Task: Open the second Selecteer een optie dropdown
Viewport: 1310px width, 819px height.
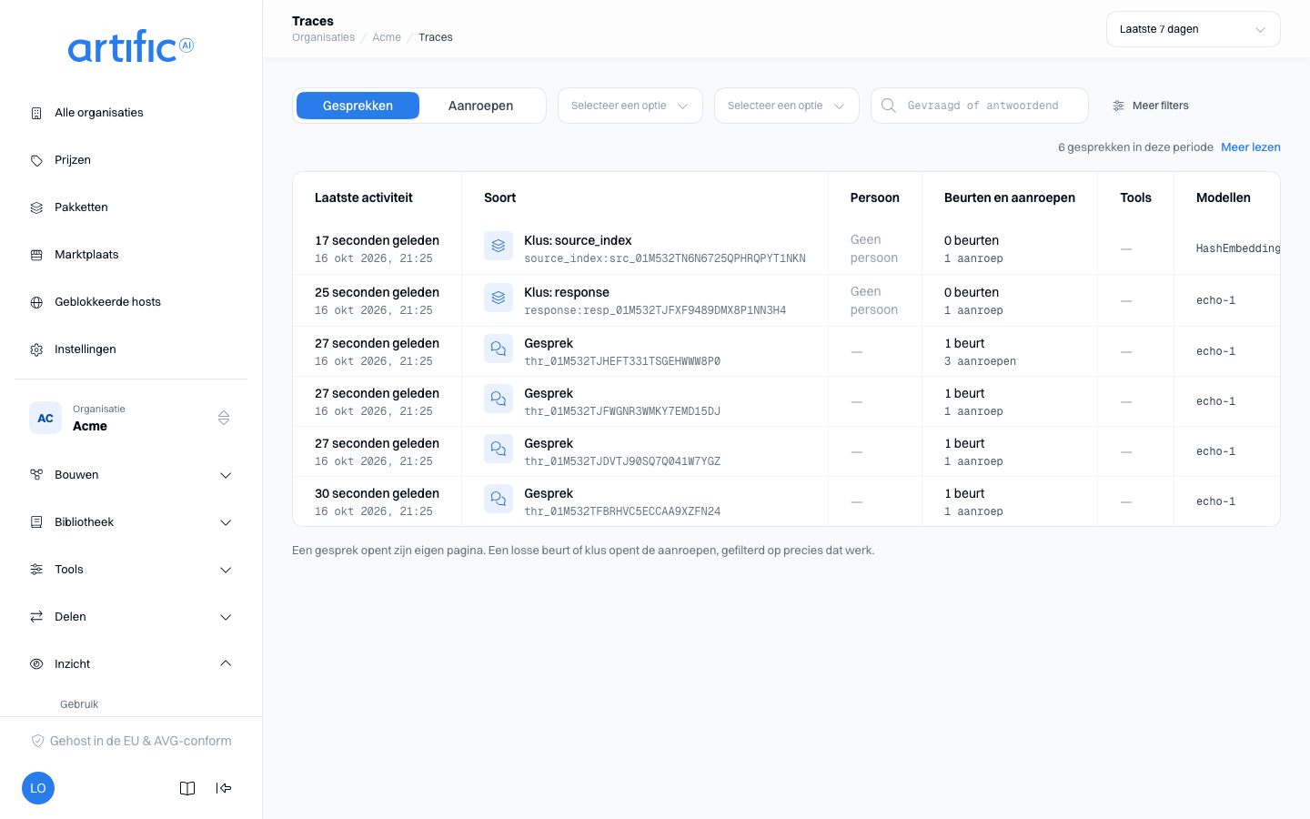Action: click(x=787, y=106)
